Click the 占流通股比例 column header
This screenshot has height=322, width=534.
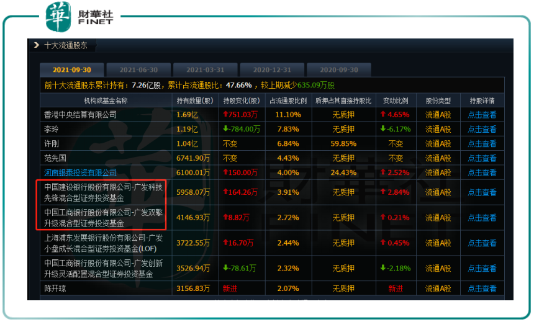tap(288, 101)
